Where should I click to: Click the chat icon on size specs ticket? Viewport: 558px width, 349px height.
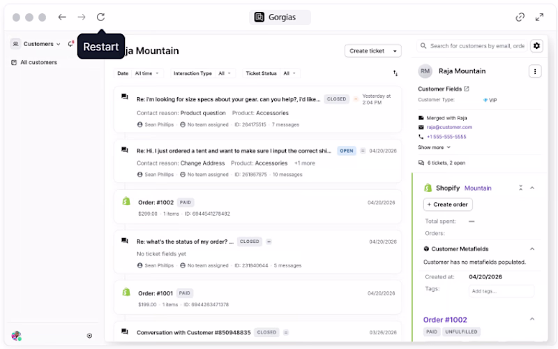pos(125,96)
